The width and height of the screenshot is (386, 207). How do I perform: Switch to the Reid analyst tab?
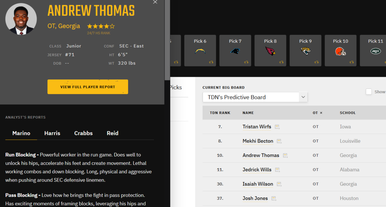tap(112, 133)
